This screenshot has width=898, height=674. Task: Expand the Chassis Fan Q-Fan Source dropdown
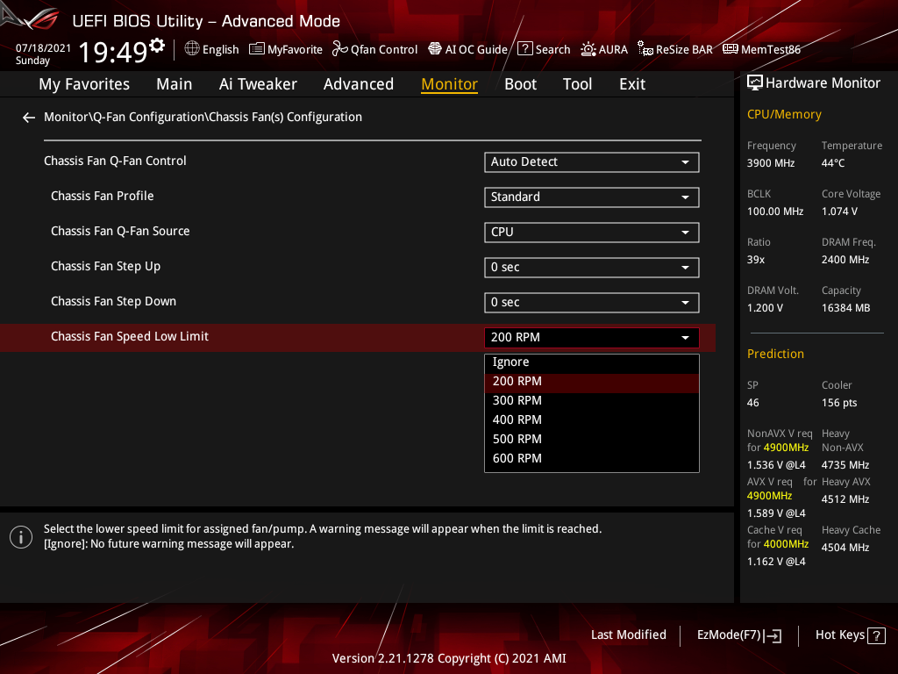591,232
